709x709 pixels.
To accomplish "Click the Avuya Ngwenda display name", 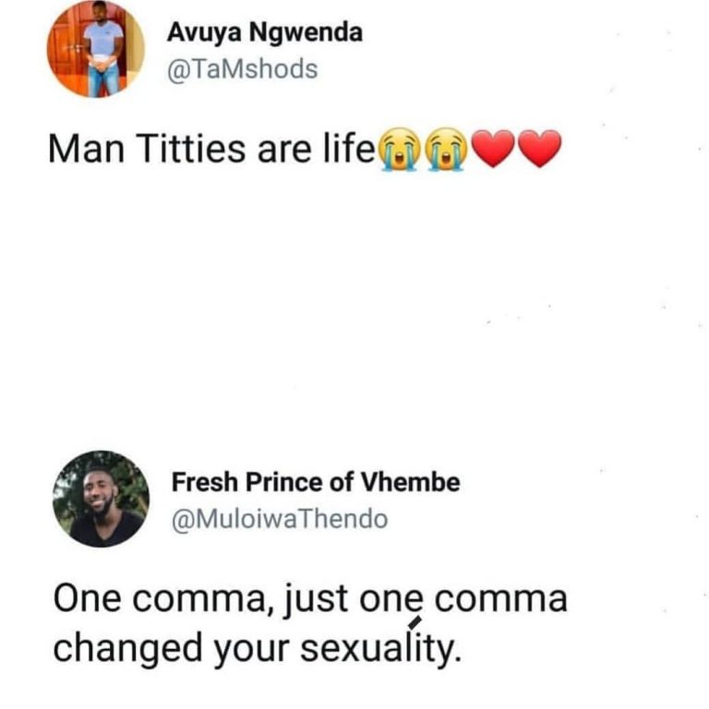I will pos(264,33).
